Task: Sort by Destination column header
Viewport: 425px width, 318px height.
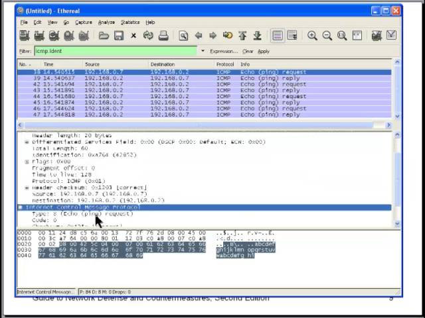Action: (181, 64)
